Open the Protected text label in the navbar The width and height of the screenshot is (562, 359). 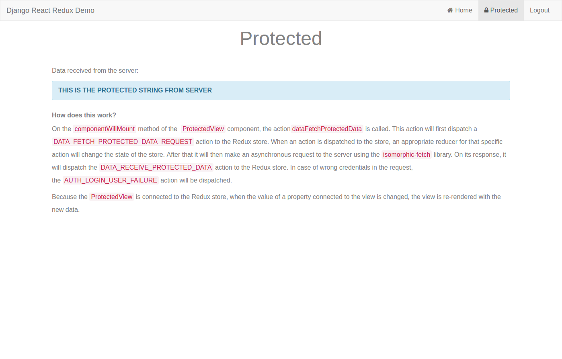[504, 10]
